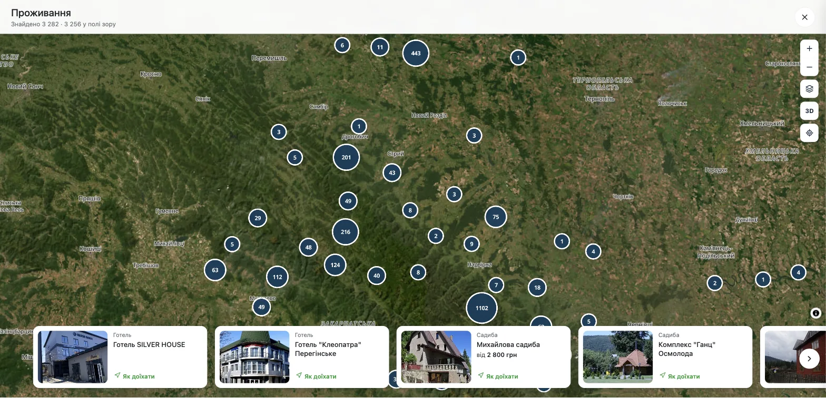Open the map info attribution icon
The height and width of the screenshot is (398, 826).
(x=815, y=313)
